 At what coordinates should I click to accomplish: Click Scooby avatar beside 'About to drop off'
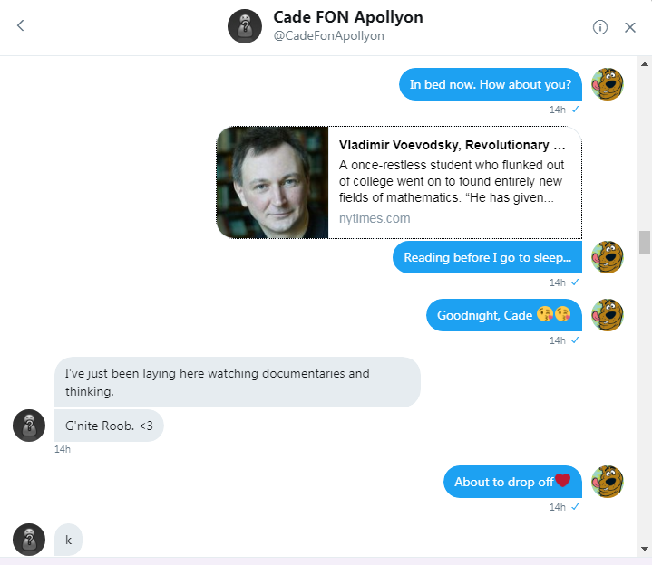click(607, 481)
